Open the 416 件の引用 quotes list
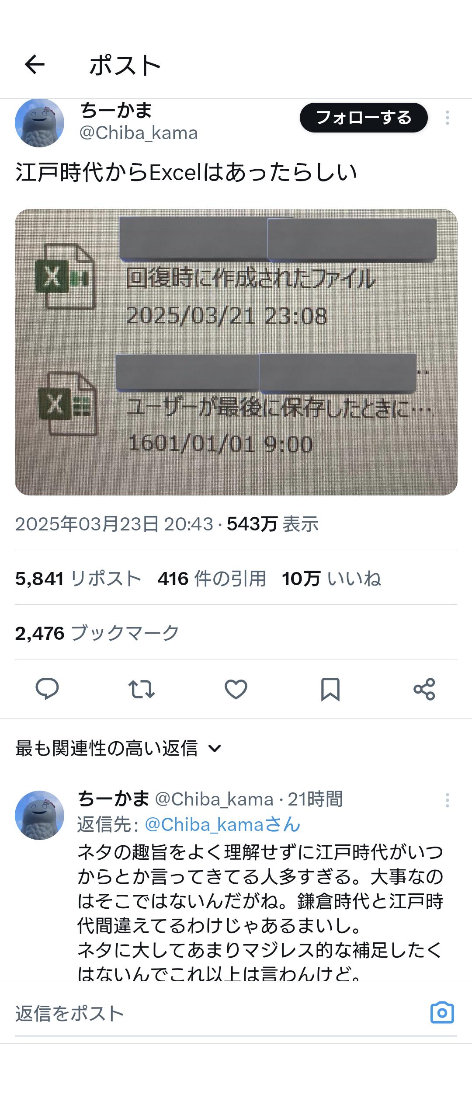Viewport: 472px width, 1102px height. tap(212, 579)
